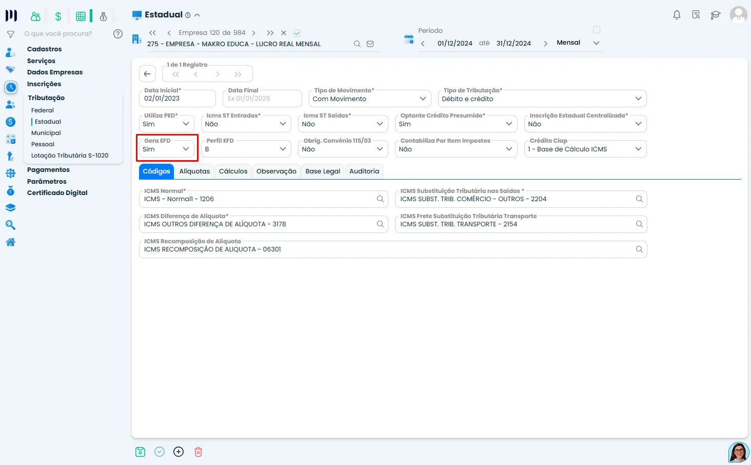751x465 pixels.
Task: Open the Pagamentos menu
Action: (48, 170)
